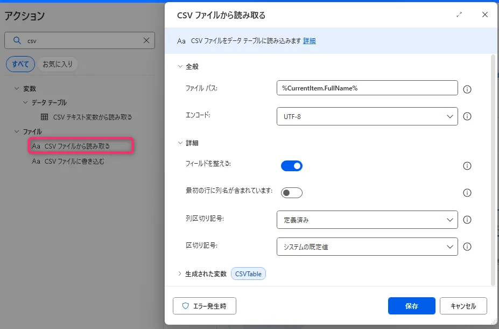Expand the 生成された変数 section
Image resolution: width=499 pixels, height=329 pixels.
[180, 274]
